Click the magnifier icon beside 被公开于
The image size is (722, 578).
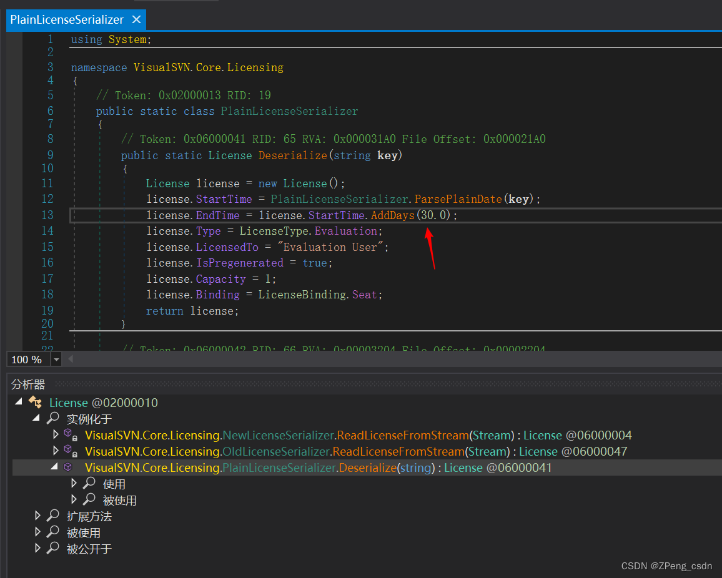tap(53, 547)
